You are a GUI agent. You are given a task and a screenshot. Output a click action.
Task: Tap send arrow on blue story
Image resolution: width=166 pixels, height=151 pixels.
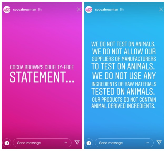159,143
